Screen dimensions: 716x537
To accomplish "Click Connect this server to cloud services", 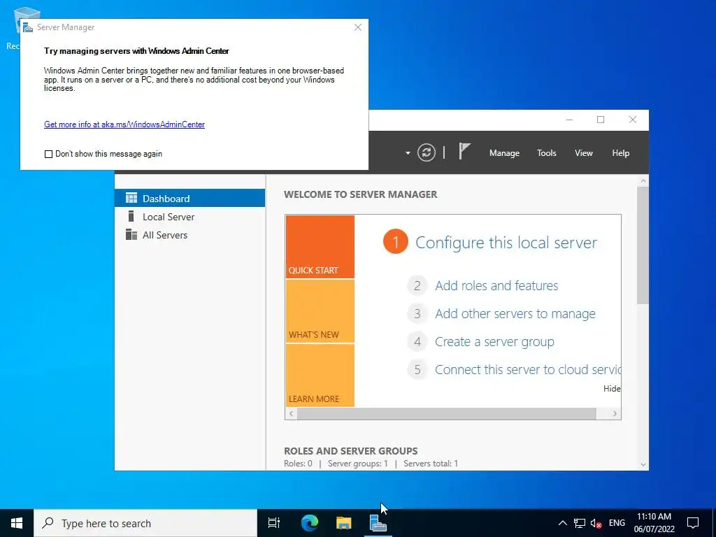I will 527,369.
